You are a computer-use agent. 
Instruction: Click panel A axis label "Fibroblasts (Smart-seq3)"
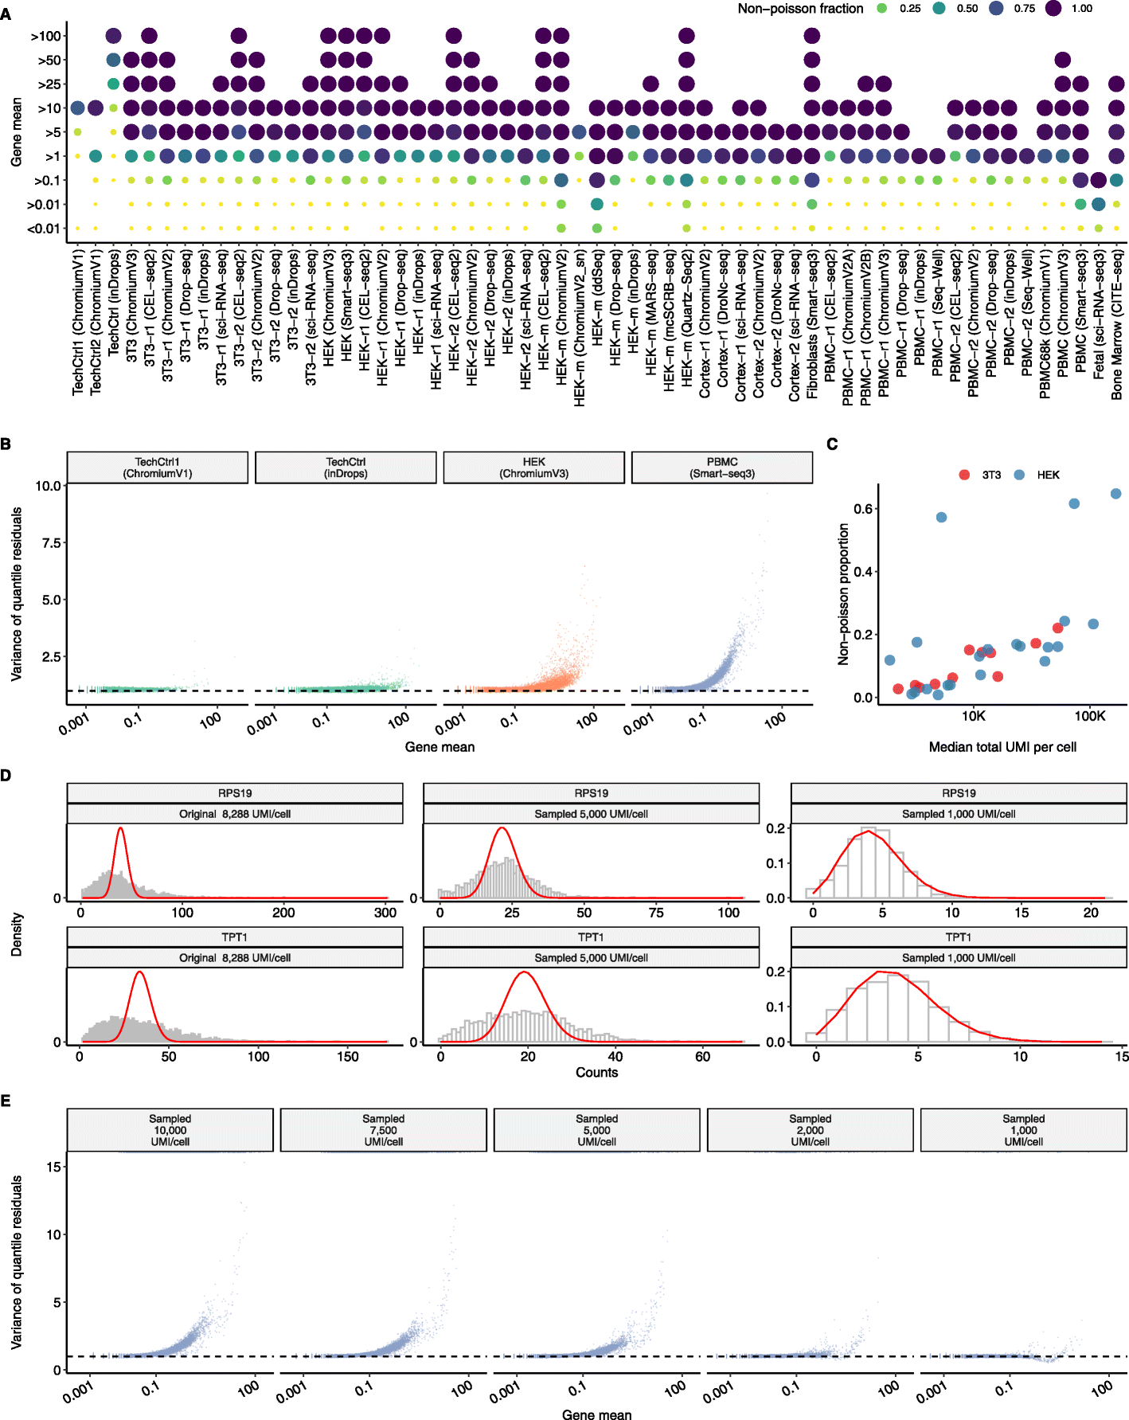tap(812, 325)
